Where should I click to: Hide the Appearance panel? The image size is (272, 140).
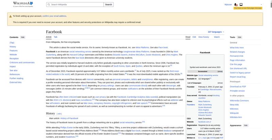(x=245, y=125)
